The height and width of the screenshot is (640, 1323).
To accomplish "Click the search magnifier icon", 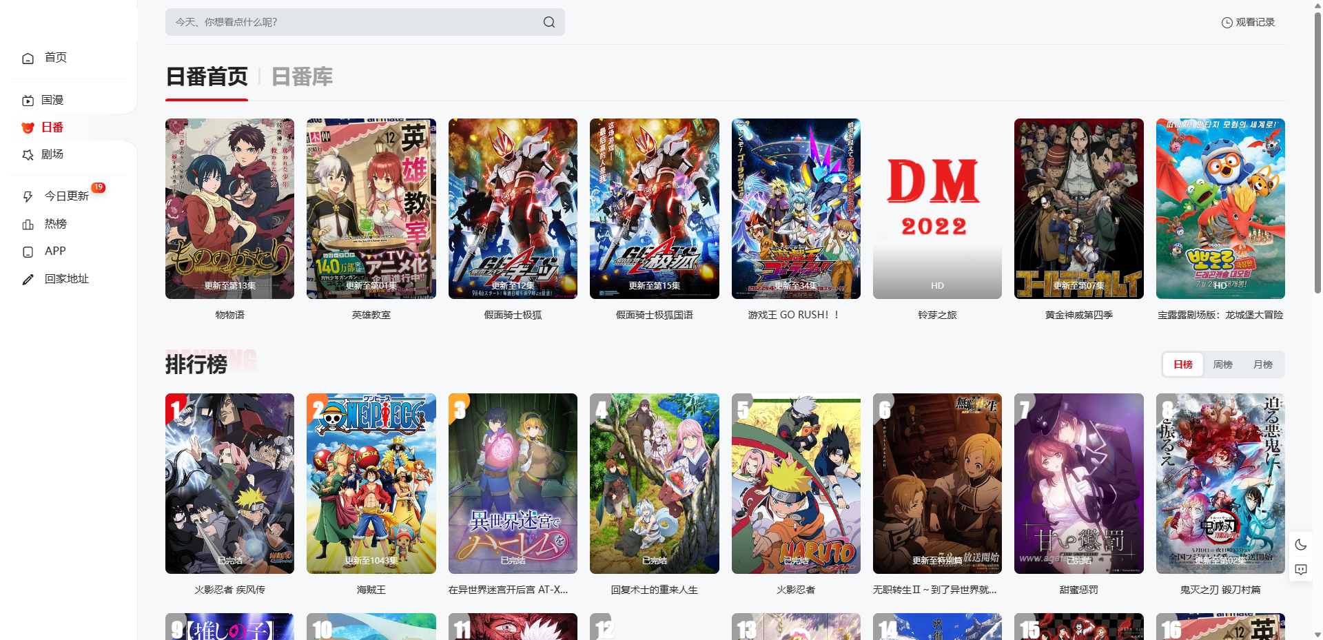I will click(548, 22).
